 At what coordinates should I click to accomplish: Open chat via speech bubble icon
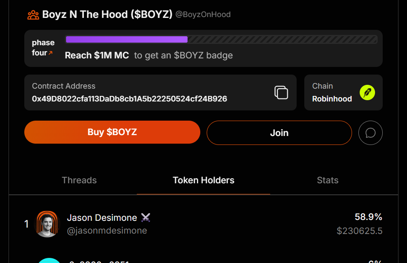tap(370, 133)
